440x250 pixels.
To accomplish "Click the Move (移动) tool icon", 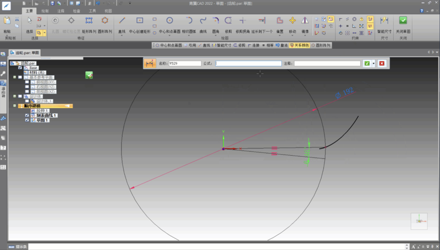I will pyautogui.click(x=292, y=21).
